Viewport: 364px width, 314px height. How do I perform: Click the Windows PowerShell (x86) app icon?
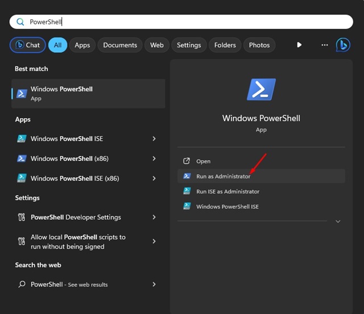22,158
